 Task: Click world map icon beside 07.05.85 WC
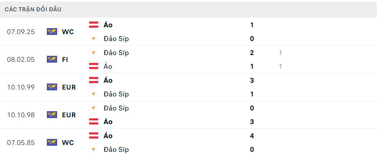coord(52,142)
